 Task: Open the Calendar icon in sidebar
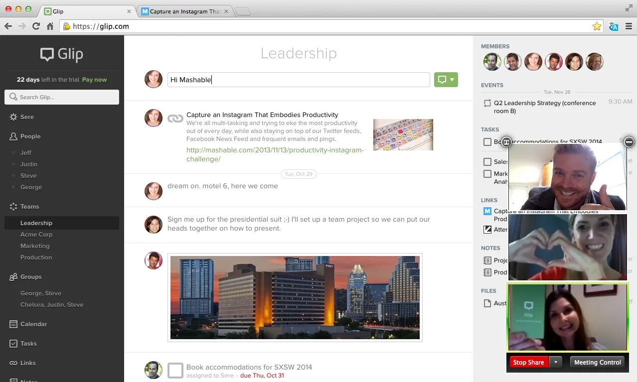13,324
